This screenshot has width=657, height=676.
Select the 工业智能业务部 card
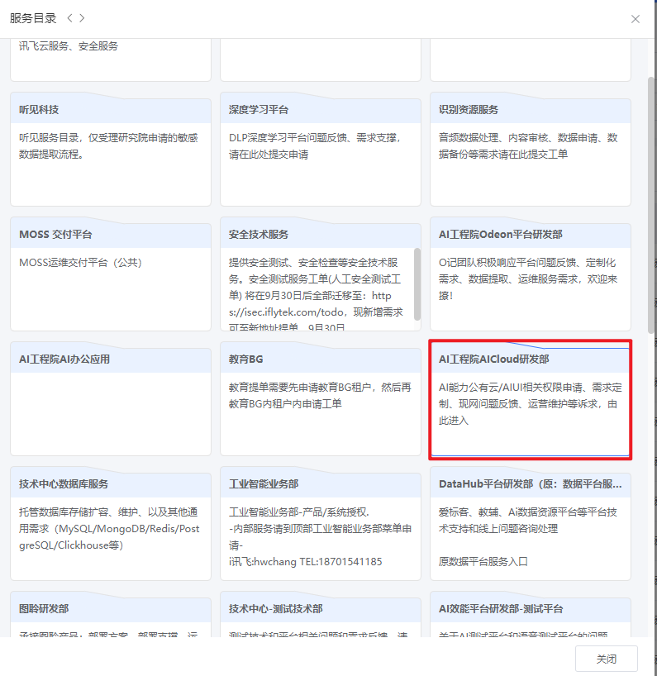(321, 523)
